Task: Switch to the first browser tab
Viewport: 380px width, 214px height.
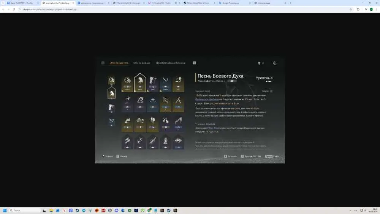Action: pos(22,3)
